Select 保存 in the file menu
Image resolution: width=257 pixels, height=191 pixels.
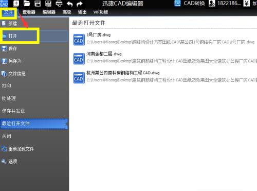pos(34,48)
